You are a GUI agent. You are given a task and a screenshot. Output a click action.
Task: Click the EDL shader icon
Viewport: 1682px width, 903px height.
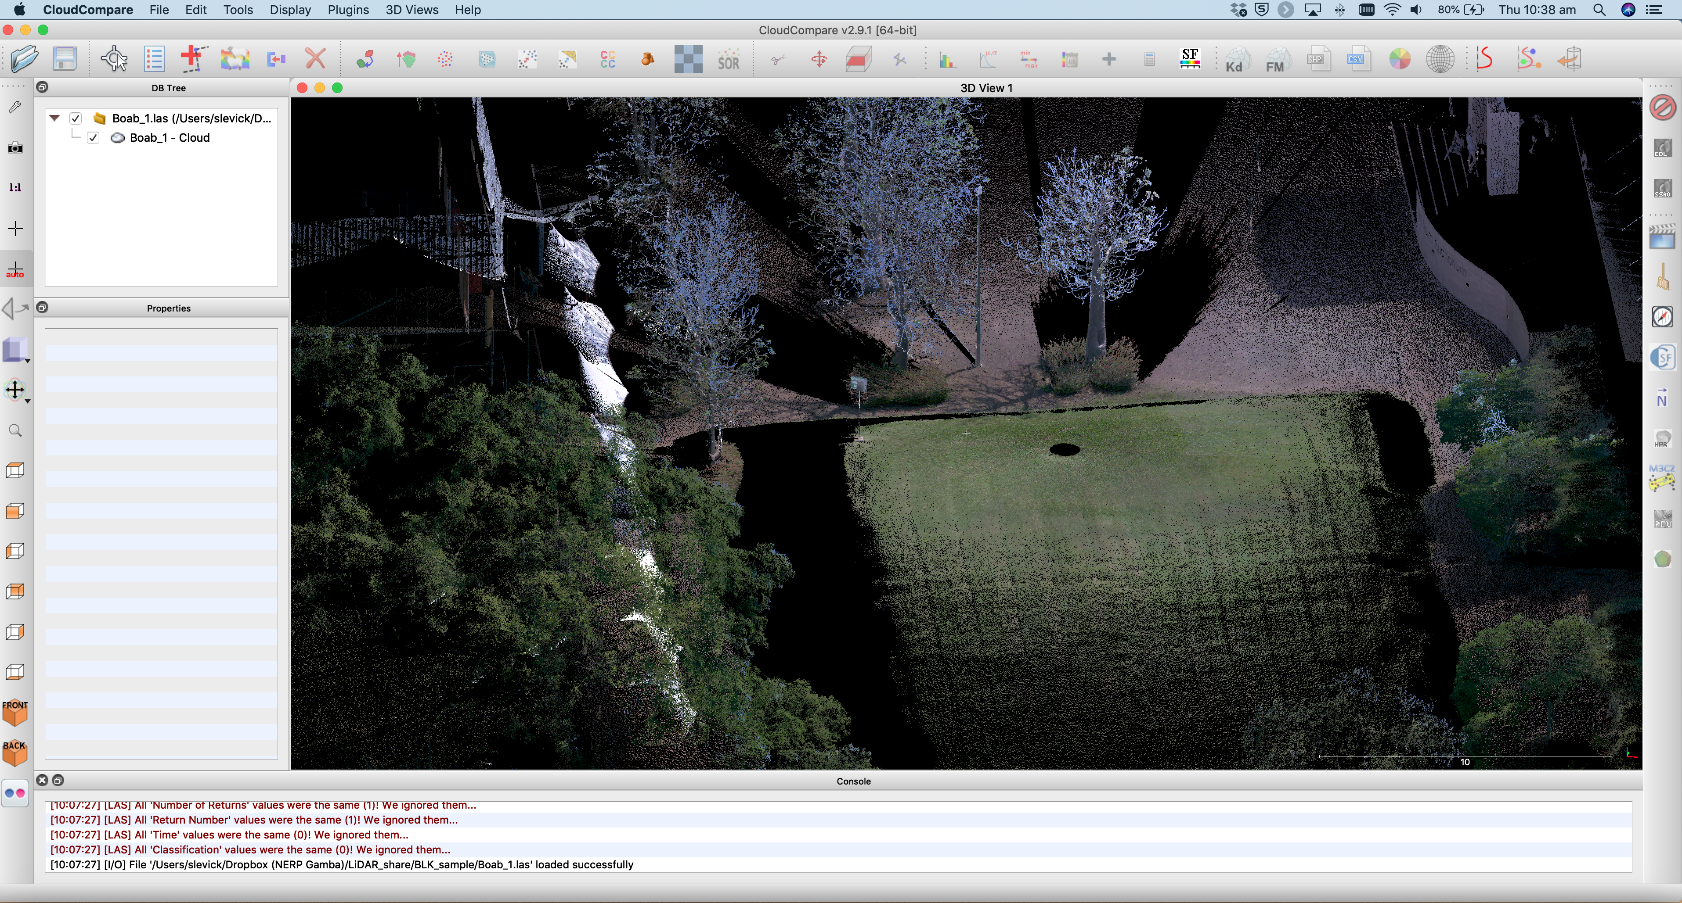point(1662,147)
